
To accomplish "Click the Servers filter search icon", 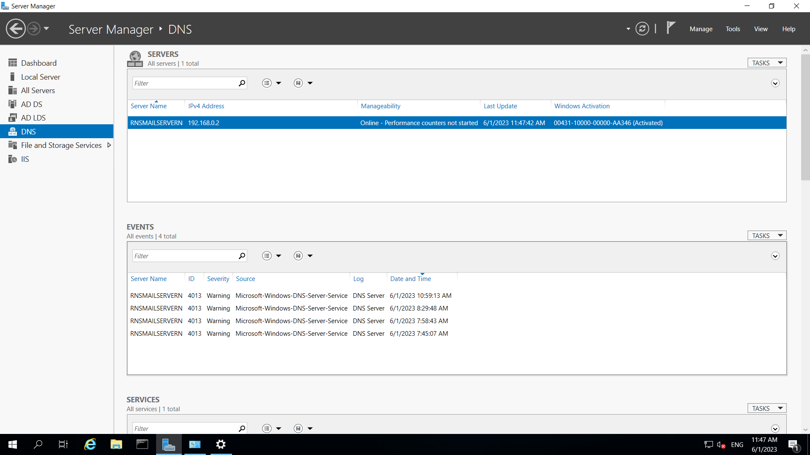I will (x=242, y=83).
